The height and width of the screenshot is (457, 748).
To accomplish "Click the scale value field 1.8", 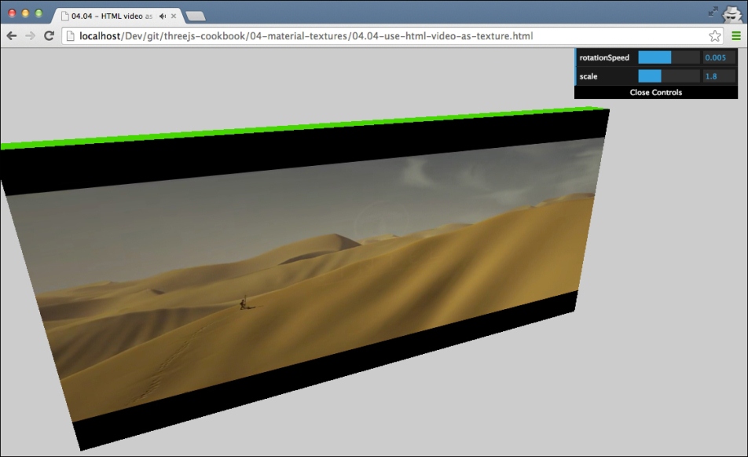I will tap(719, 76).
